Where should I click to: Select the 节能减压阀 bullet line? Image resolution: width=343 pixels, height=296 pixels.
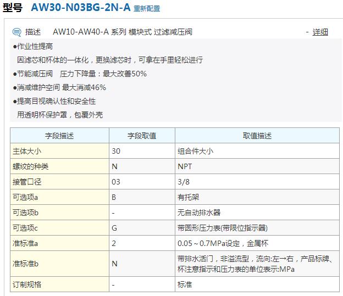pos(80,74)
